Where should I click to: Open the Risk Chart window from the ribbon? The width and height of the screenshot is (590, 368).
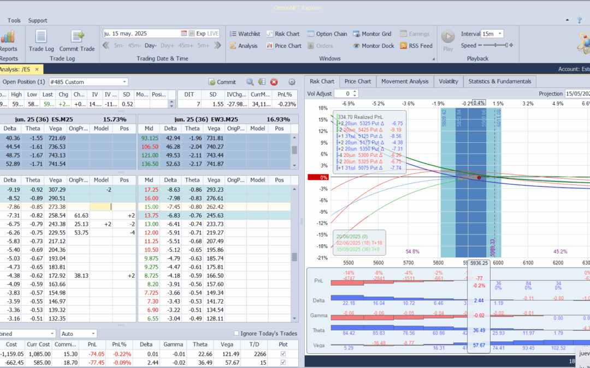tap(283, 34)
